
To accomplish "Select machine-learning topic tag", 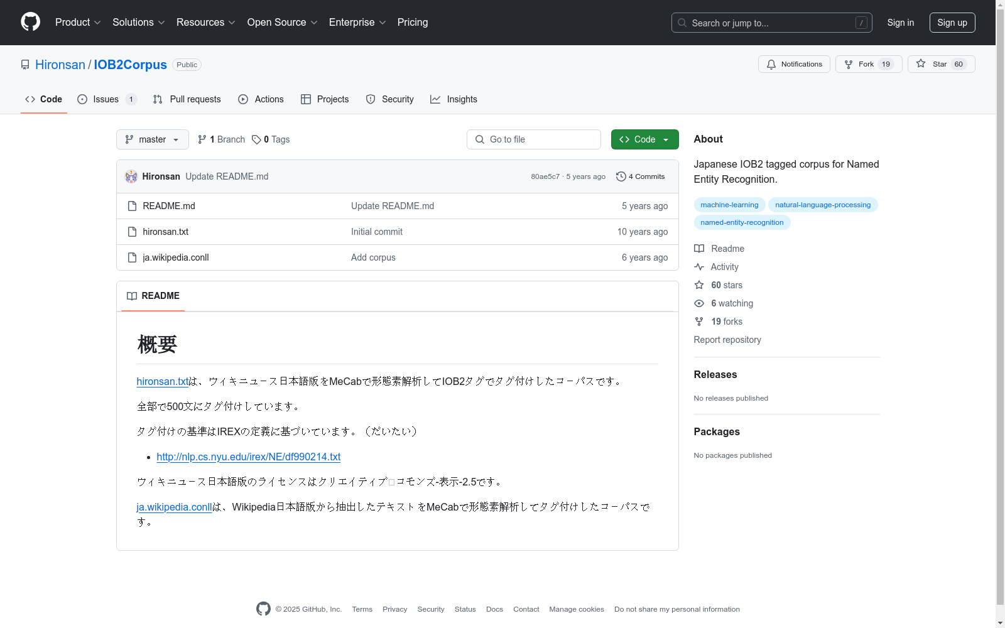I will point(729,205).
